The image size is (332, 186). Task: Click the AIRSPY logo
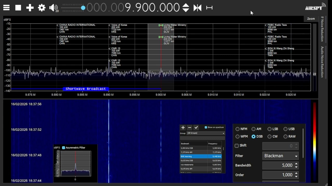click(315, 7)
